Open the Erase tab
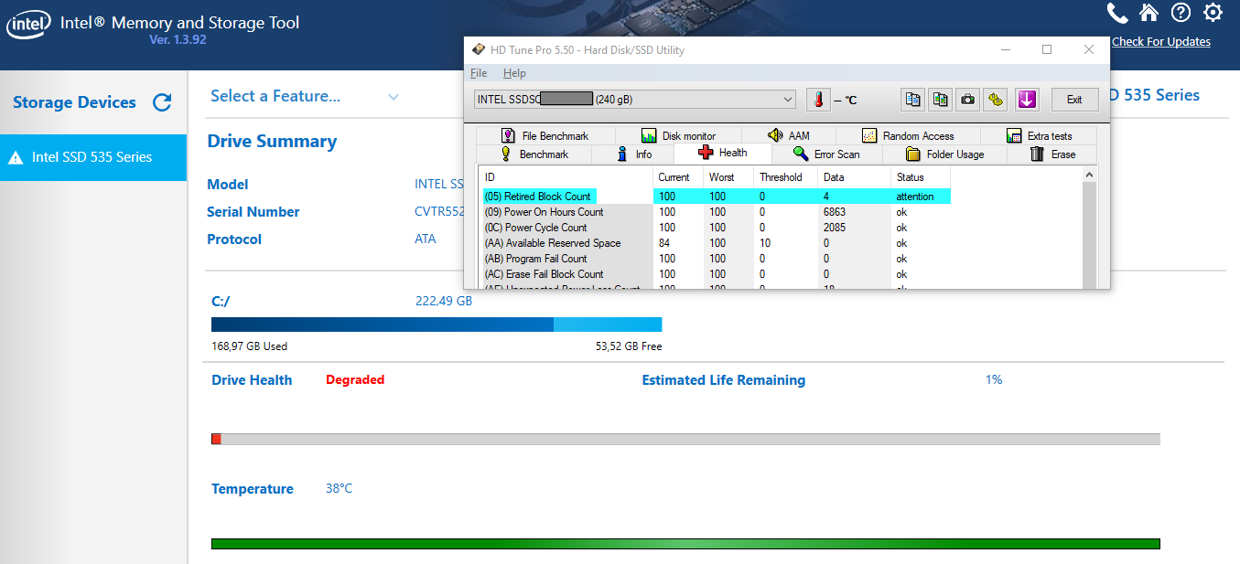The height and width of the screenshot is (564, 1240). 1052,154
